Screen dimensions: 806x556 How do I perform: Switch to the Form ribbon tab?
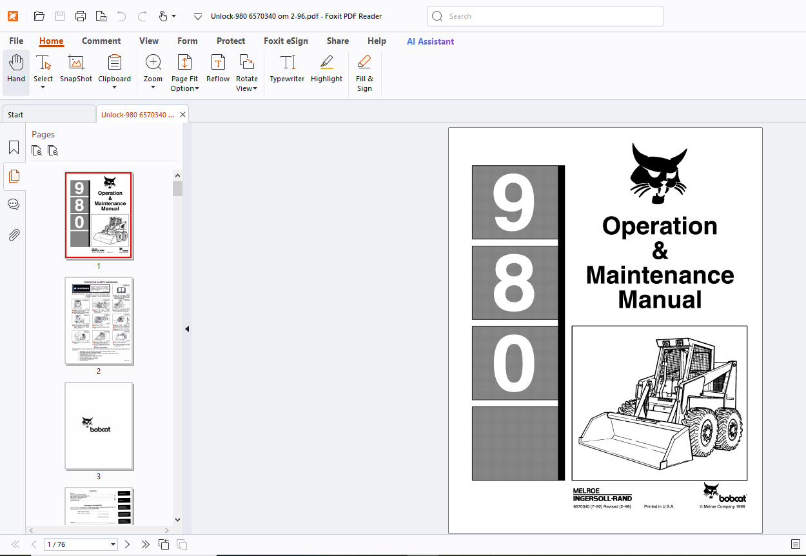(188, 41)
